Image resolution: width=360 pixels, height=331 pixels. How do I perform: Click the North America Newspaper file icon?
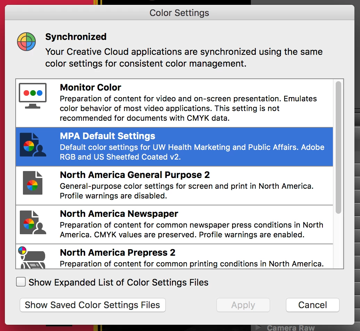tap(33, 222)
